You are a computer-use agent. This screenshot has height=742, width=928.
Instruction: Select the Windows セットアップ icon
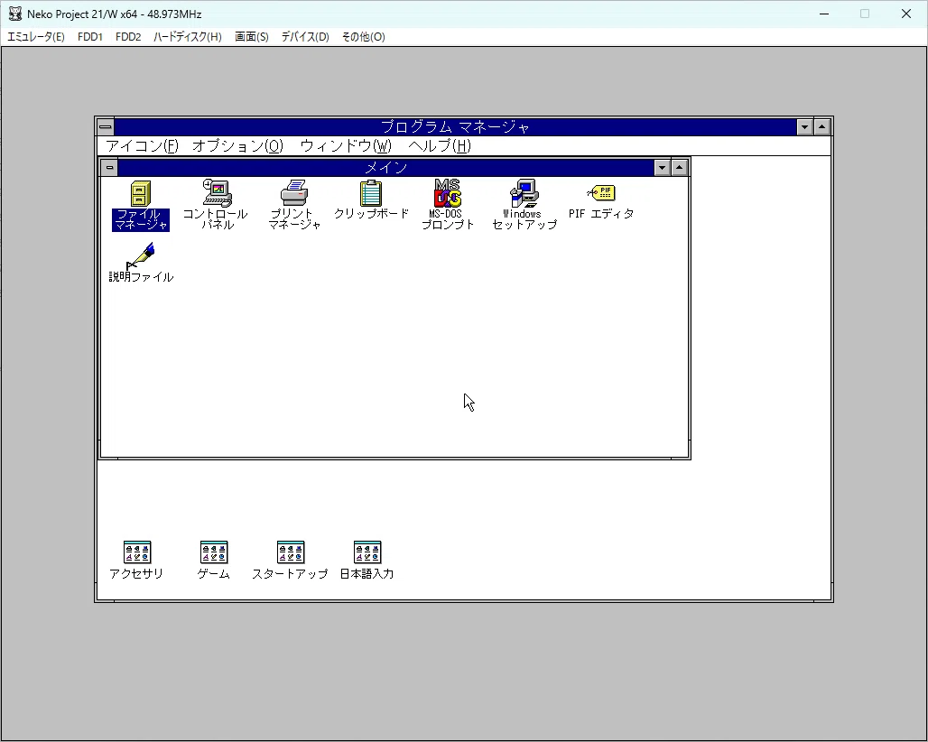point(524,193)
